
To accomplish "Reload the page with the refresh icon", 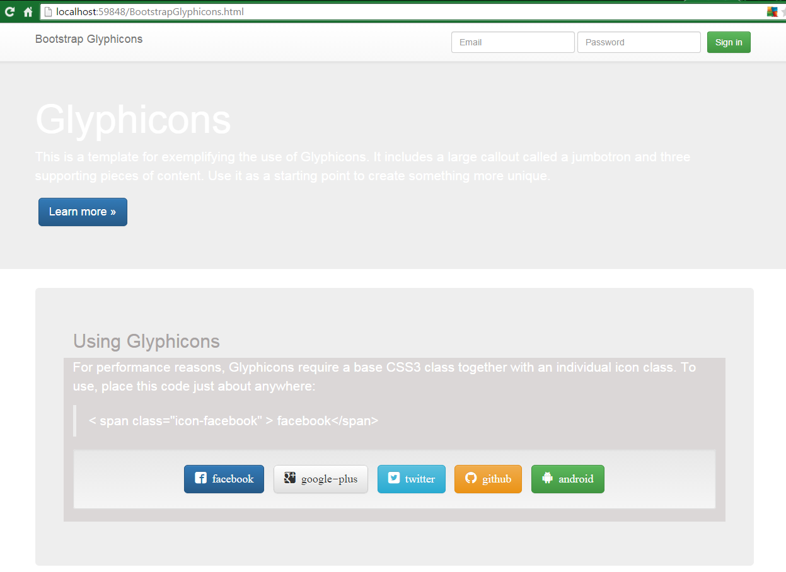I will click(x=9, y=11).
